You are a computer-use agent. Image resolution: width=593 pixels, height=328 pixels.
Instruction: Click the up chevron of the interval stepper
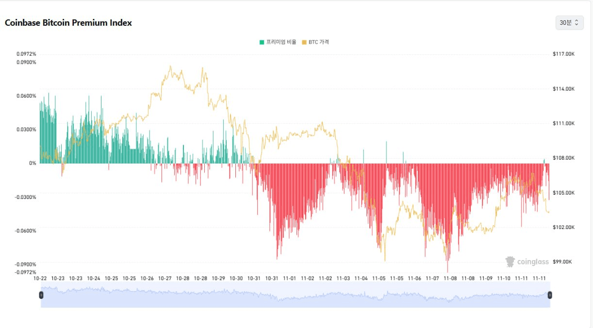(576, 20)
